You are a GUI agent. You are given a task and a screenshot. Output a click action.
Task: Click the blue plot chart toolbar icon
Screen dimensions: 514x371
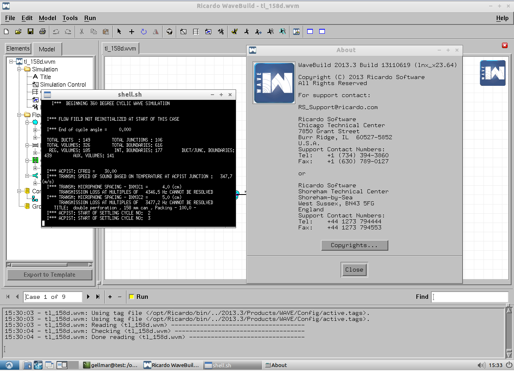pyautogui.click(x=208, y=31)
